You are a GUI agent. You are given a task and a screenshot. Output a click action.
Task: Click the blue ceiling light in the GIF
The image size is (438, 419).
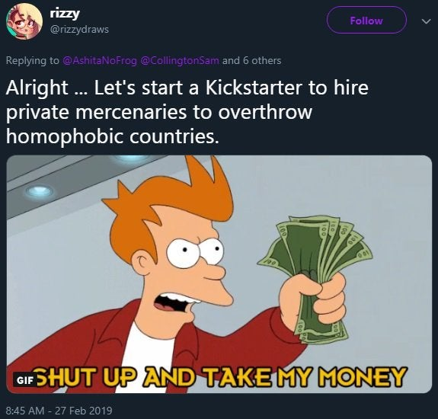point(39,192)
